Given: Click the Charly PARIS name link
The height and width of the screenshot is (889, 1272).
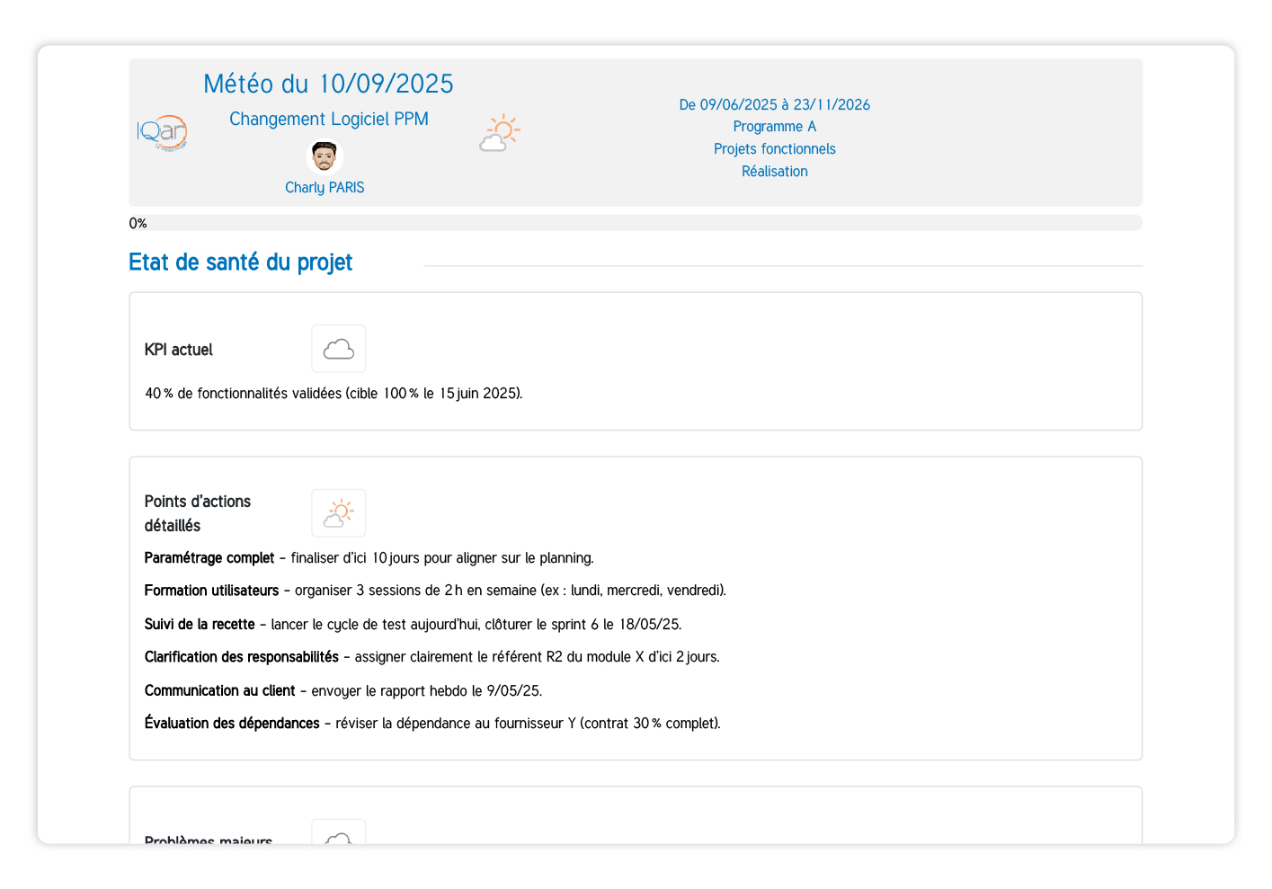Looking at the screenshot, I should click(x=325, y=187).
